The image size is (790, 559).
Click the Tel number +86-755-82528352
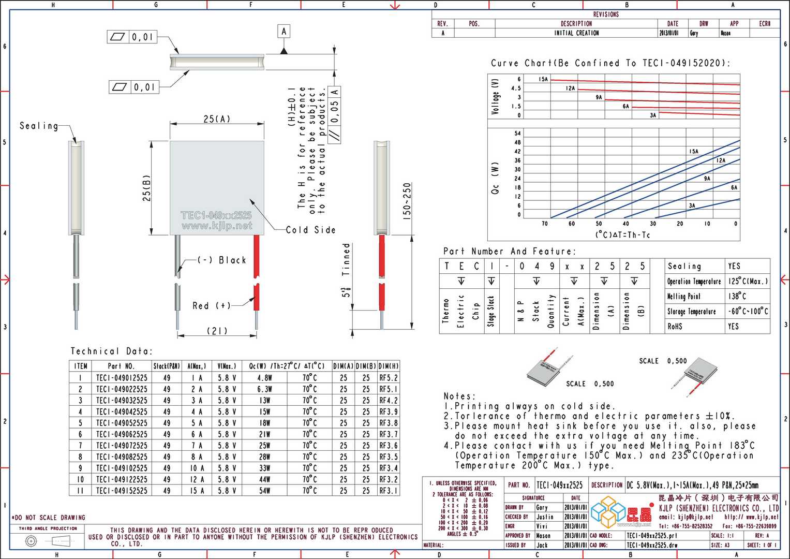tap(685, 526)
